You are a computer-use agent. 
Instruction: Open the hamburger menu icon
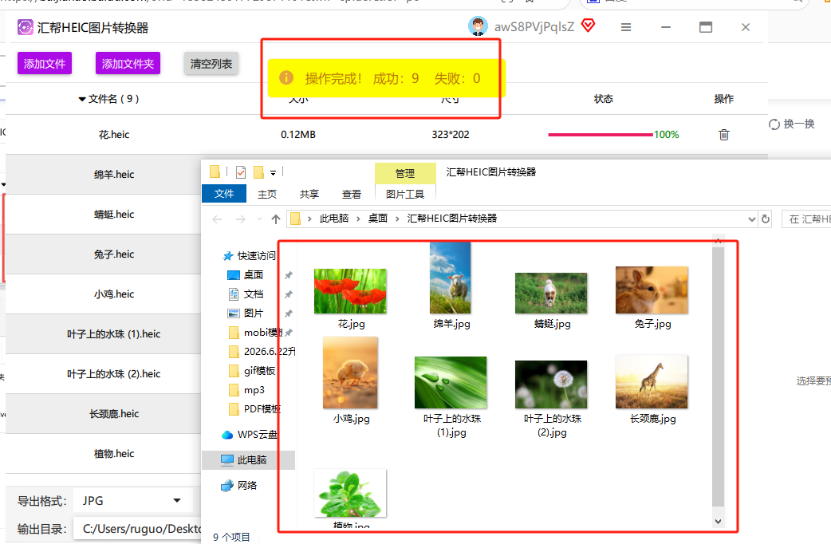[626, 27]
